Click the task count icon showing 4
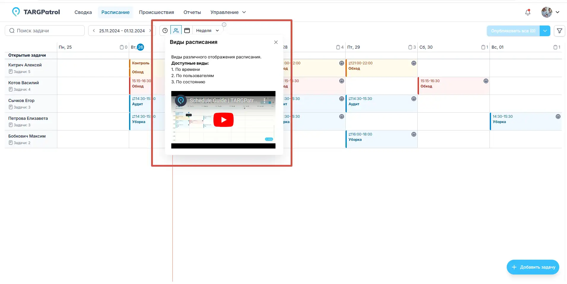The width and height of the screenshot is (567, 284). point(338,47)
